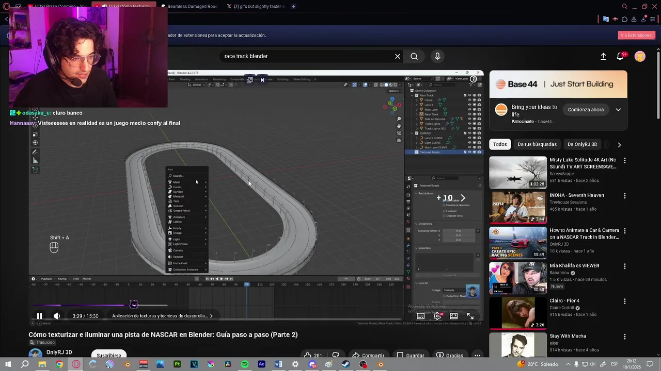Open Windows Start menu
Viewport: 661px width, 371px height.
(x=8, y=364)
